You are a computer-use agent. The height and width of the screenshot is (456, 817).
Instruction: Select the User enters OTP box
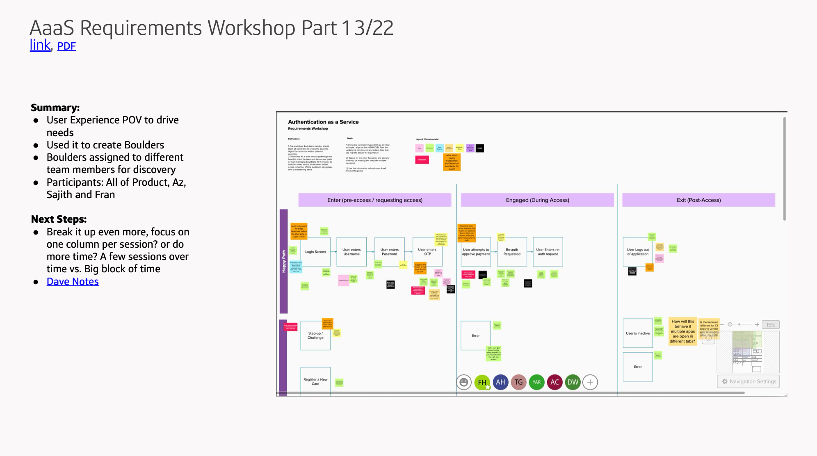427,252
